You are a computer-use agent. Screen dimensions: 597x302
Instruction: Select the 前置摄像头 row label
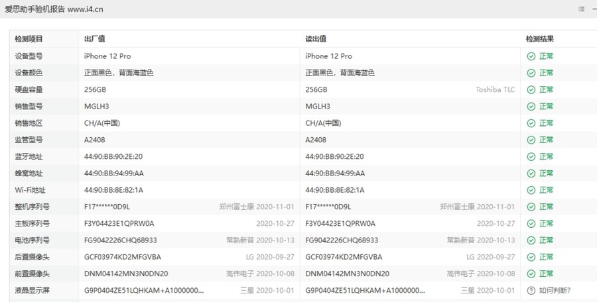click(32, 274)
